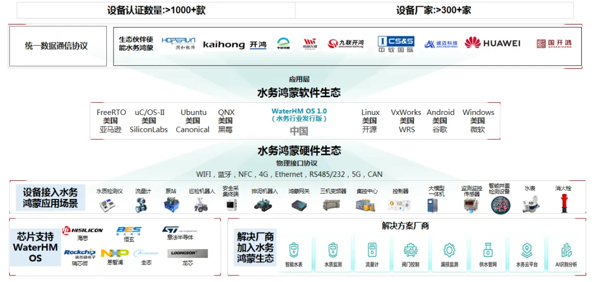Select the 控制器 controller image
Image resolution: width=595 pixels, height=282 pixels.
399,205
